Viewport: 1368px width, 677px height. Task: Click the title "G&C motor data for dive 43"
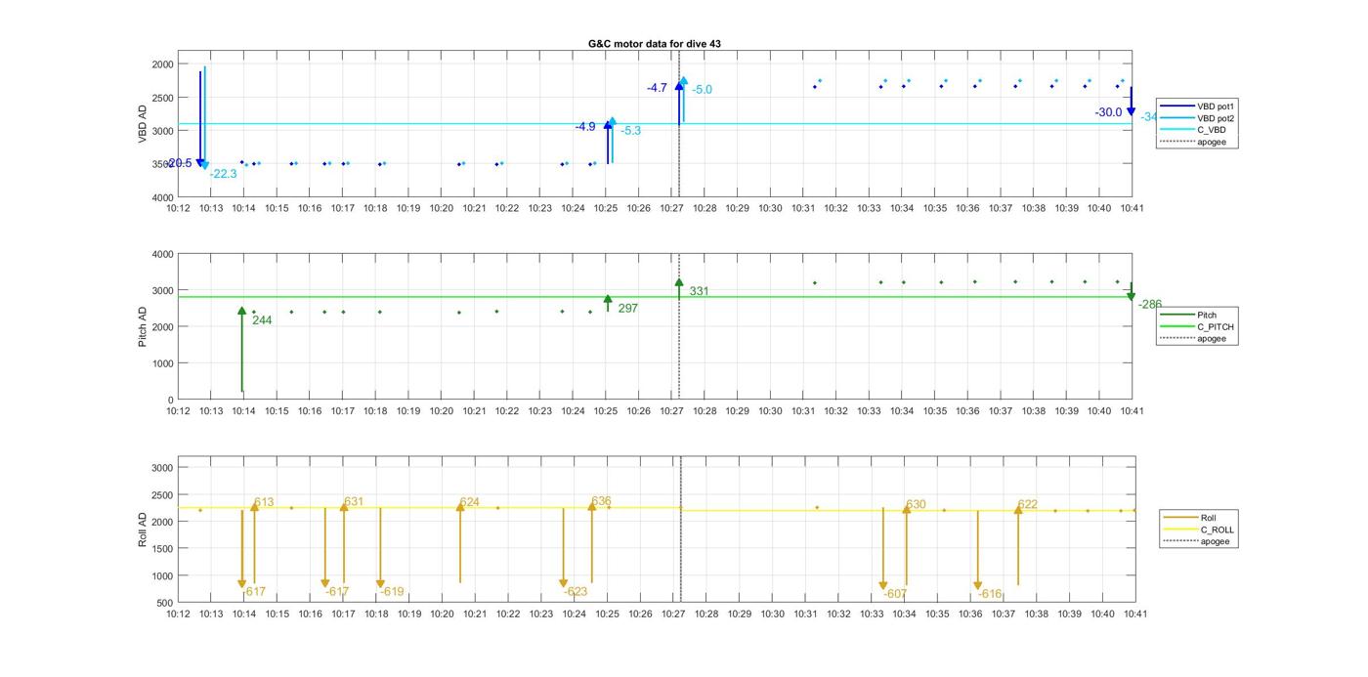655,44
